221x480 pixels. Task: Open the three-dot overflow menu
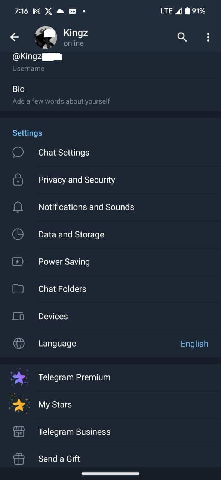[208, 37]
